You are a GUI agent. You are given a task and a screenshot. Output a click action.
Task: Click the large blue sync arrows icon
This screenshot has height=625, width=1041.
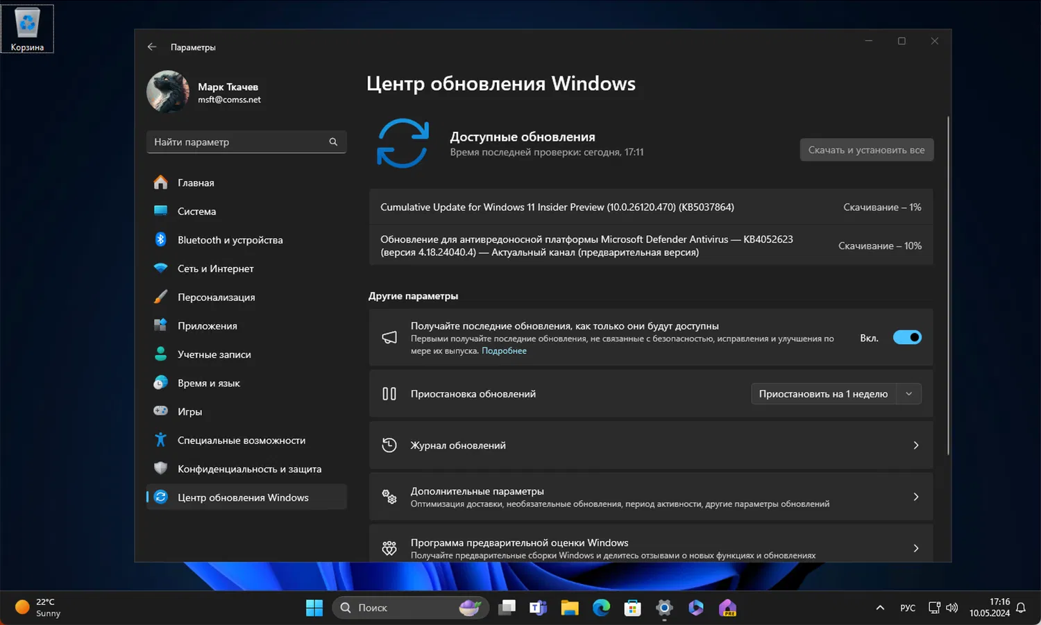coord(403,144)
